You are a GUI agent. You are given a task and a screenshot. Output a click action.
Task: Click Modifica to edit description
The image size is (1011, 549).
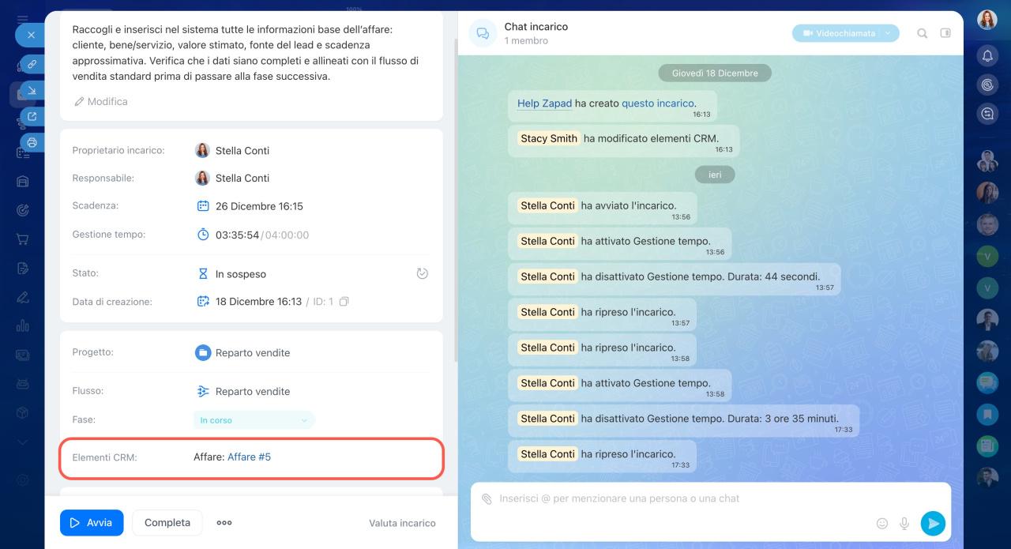tap(100, 102)
